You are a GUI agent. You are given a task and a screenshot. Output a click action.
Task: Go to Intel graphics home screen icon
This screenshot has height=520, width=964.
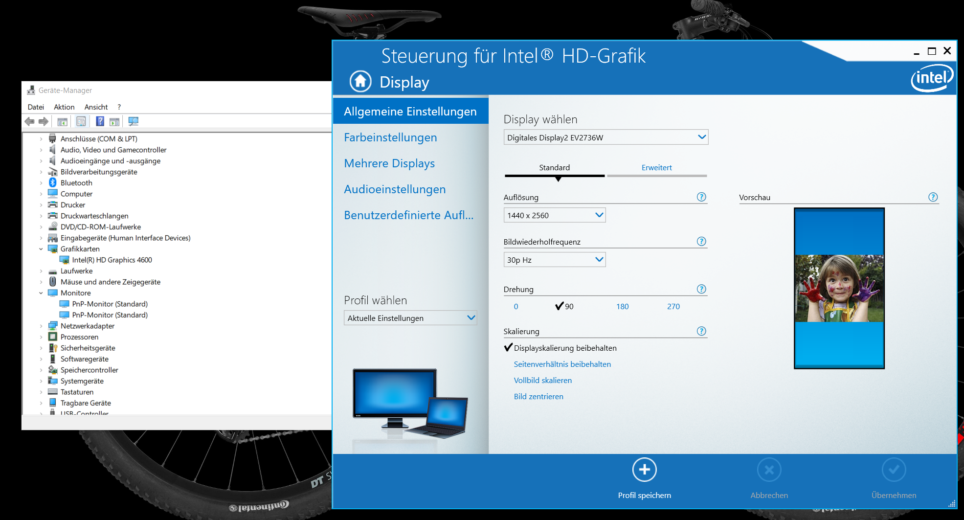[360, 82]
